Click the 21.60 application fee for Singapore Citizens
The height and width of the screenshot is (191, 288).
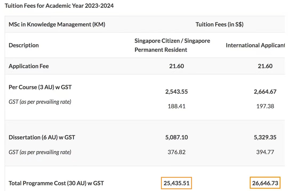coord(177,66)
